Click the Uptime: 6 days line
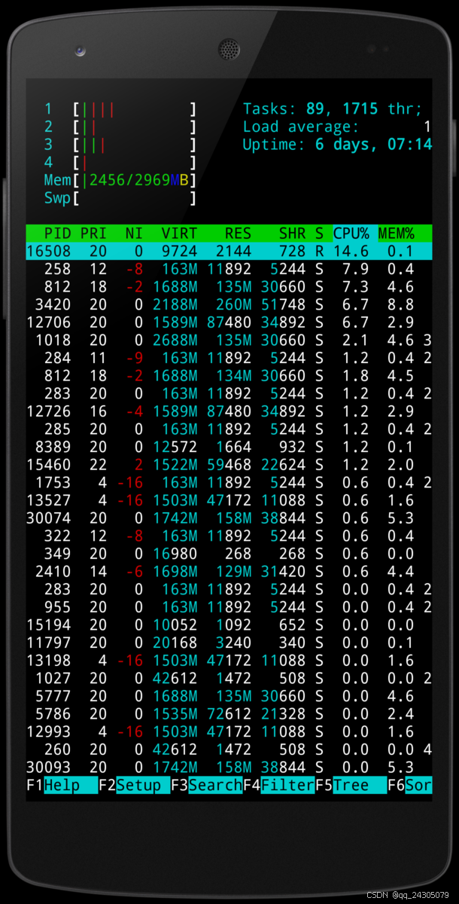 [337, 145]
